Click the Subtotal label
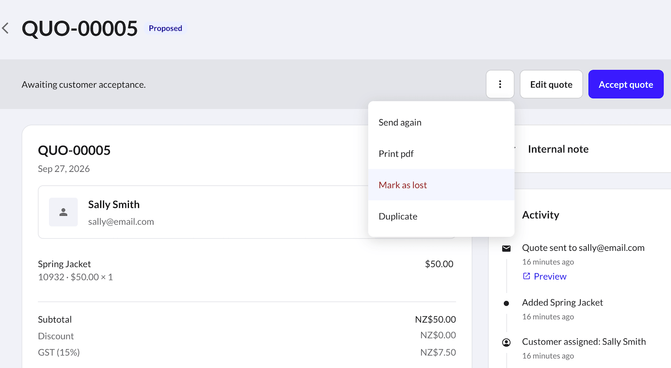This screenshot has height=368, width=671. [x=55, y=319]
